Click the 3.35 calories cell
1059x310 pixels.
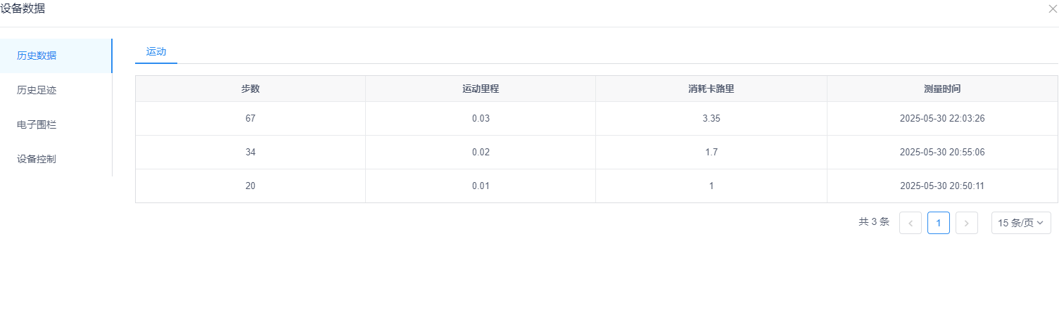tap(711, 119)
